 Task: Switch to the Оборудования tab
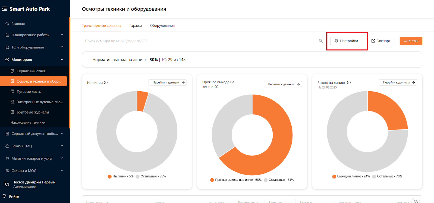tap(162, 25)
